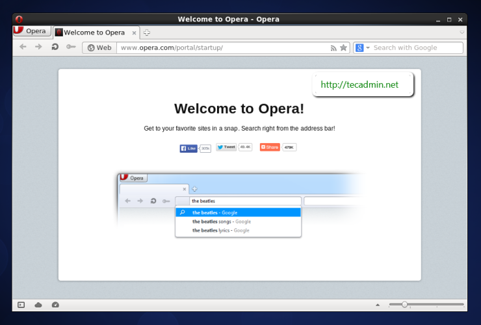Click the Twitter Tweet button
The width and height of the screenshot is (481, 325).
pyautogui.click(x=227, y=148)
